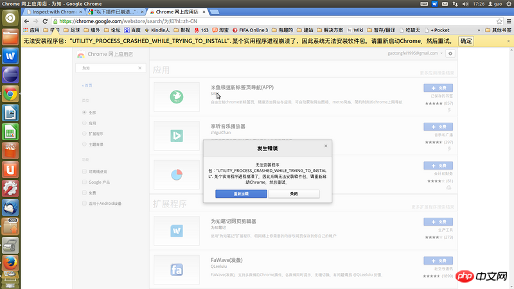Switch to Inspect with Chrome tab
514x289 pixels.
(x=54, y=12)
